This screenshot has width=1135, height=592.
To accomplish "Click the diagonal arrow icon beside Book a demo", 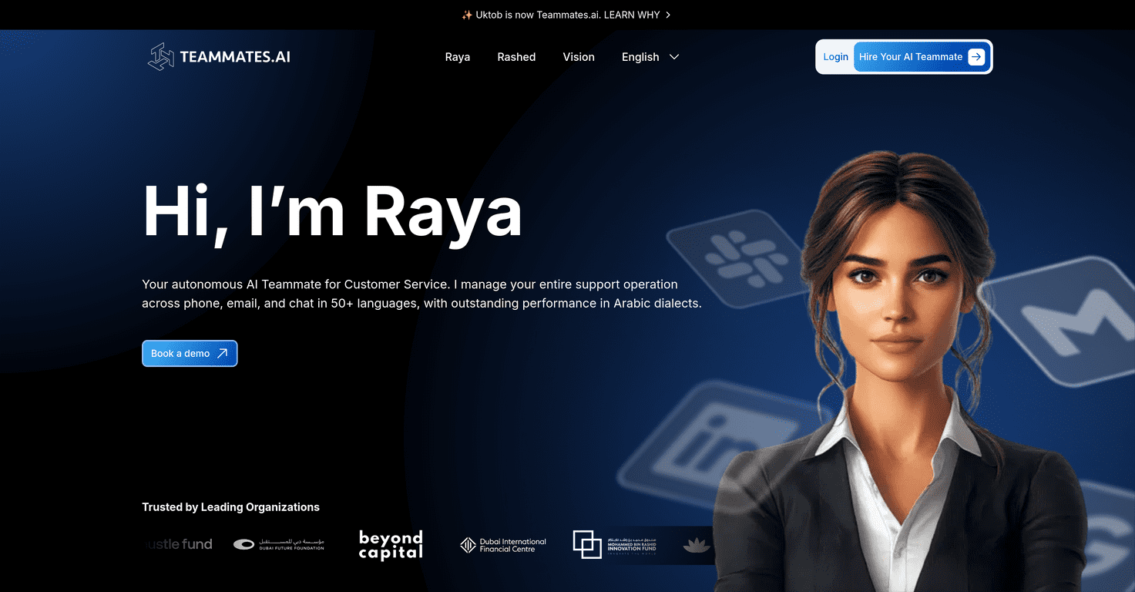I will [x=222, y=354].
